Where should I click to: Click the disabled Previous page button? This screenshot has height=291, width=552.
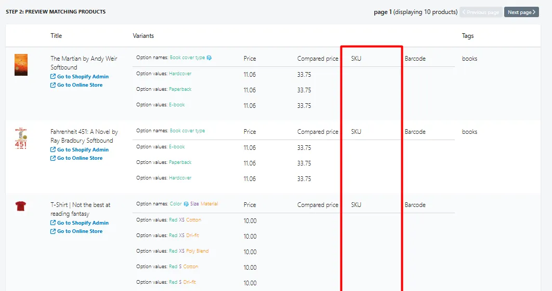point(481,12)
